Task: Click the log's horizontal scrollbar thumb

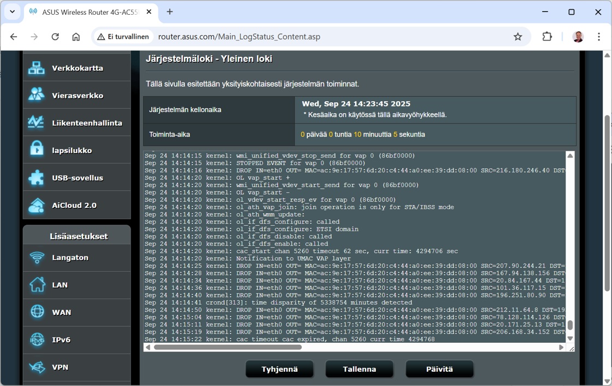Action: coord(227,347)
